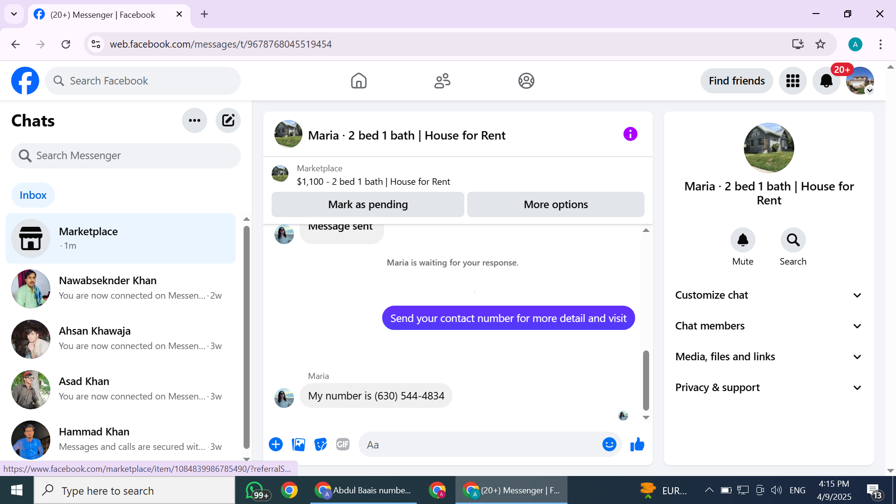Viewport: 896px width, 504px height.
Task: Open the Windows Start menu
Action: 17,490
